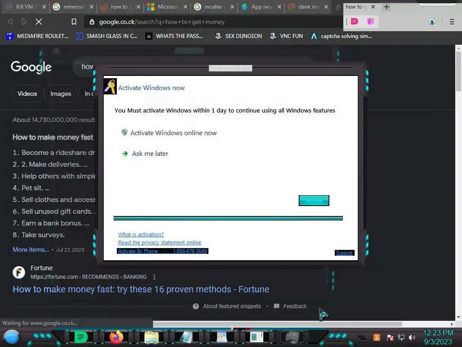The height and width of the screenshot is (347, 462).
Task: Stop the page from loading
Action: [39, 22]
